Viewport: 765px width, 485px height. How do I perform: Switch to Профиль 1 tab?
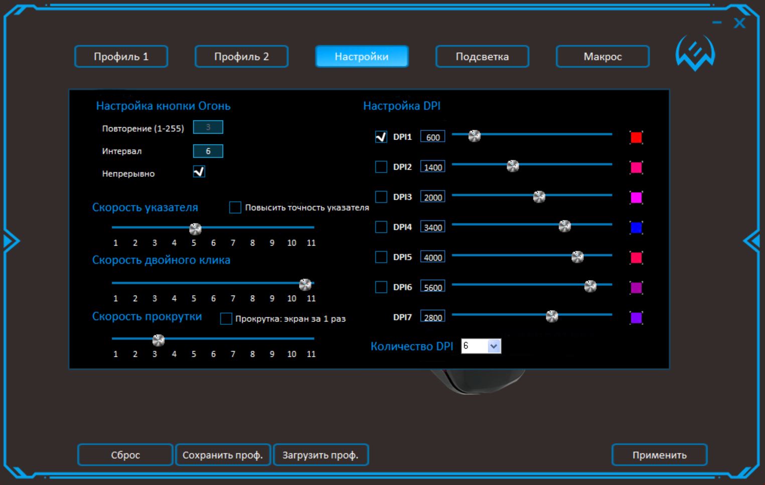click(x=121, y=57)
